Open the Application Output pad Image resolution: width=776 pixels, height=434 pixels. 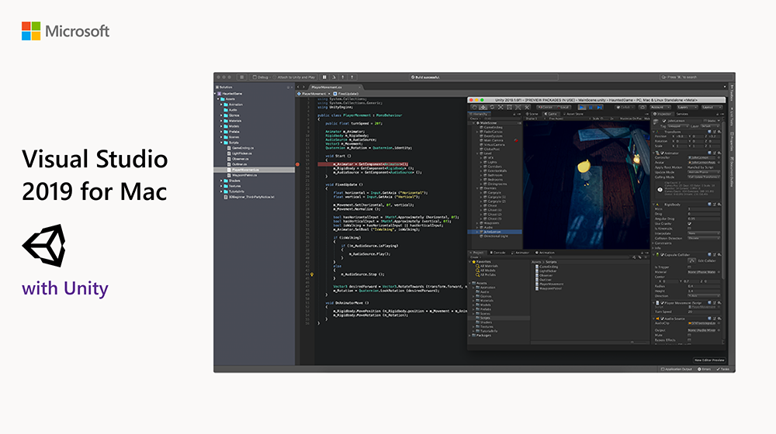click(x=677, y=369)
